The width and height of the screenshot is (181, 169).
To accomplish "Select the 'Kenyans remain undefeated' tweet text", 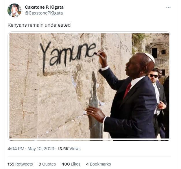I will (39, 25).
